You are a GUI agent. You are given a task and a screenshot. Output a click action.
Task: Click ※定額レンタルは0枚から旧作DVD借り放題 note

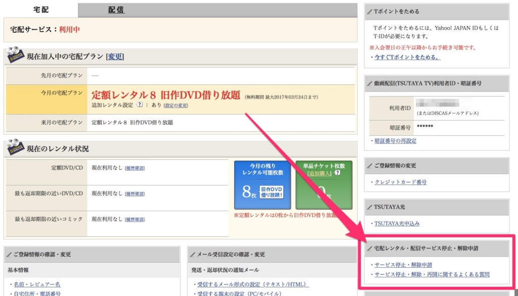pos(286,216)
